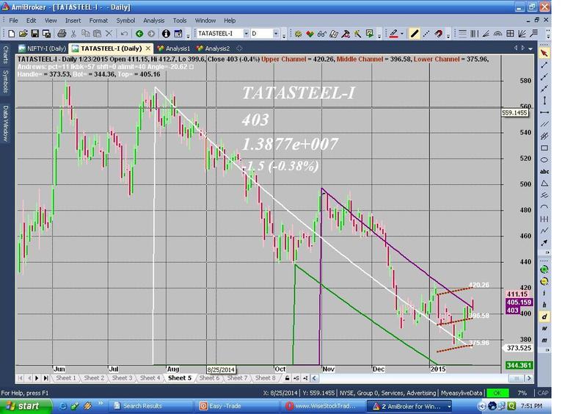Screen dimensions: 587x414
Task: Select the arrow Select tool in drawing toolbar
Action: [x=544, y=54]
